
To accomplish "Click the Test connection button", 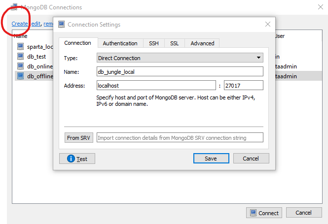I will (x=77, y=159).
